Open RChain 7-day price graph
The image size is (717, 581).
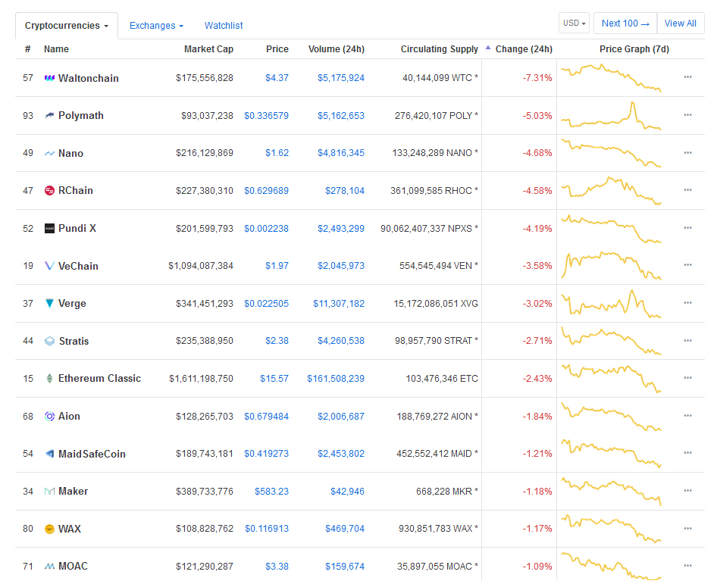pos(612,191)
